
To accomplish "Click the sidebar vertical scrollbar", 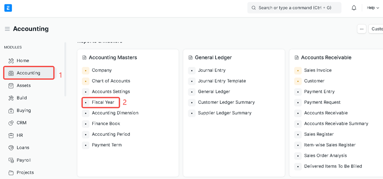I will pos(65,69).
